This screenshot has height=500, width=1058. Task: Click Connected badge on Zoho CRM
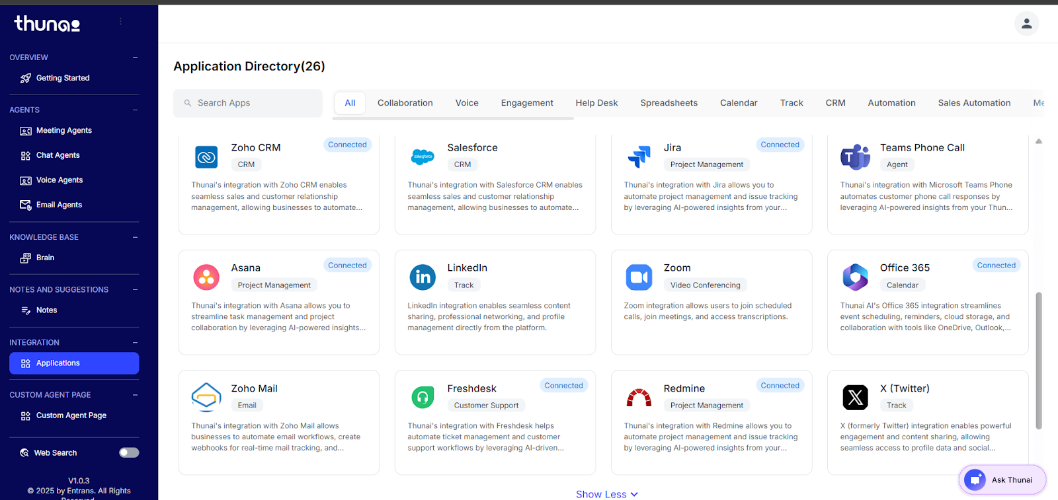click(x=347, y=145)
